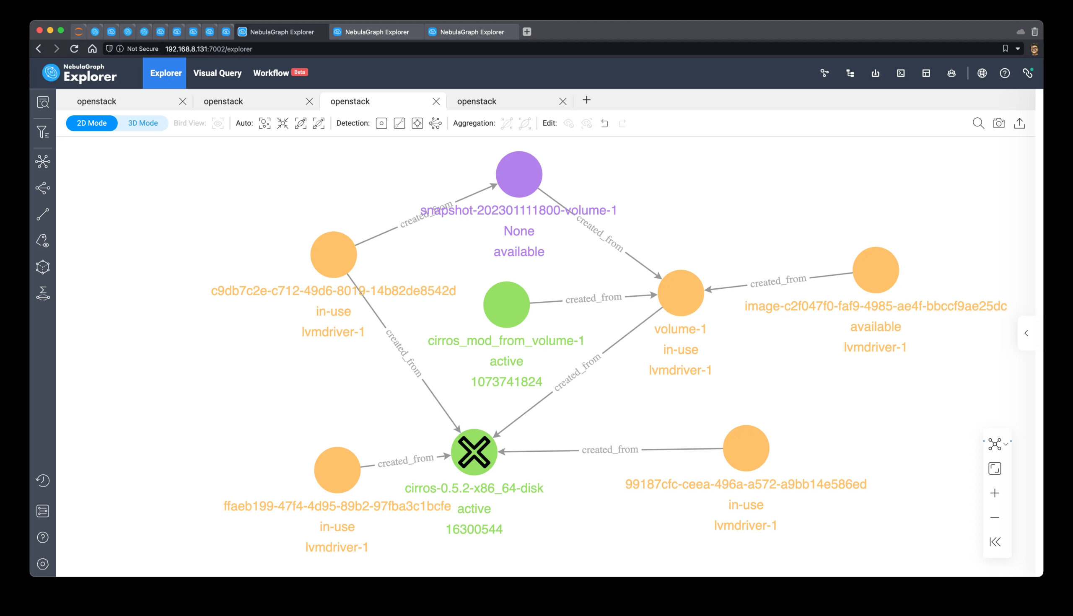Viewport: 1073px width, 616px height.
Task: Click the screenshot capture icon
Action: pos(999,123)
